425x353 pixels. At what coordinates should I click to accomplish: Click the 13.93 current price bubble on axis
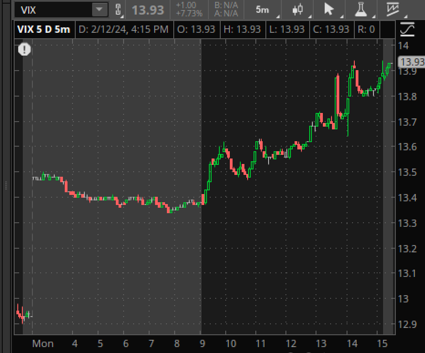pos(411,62)
